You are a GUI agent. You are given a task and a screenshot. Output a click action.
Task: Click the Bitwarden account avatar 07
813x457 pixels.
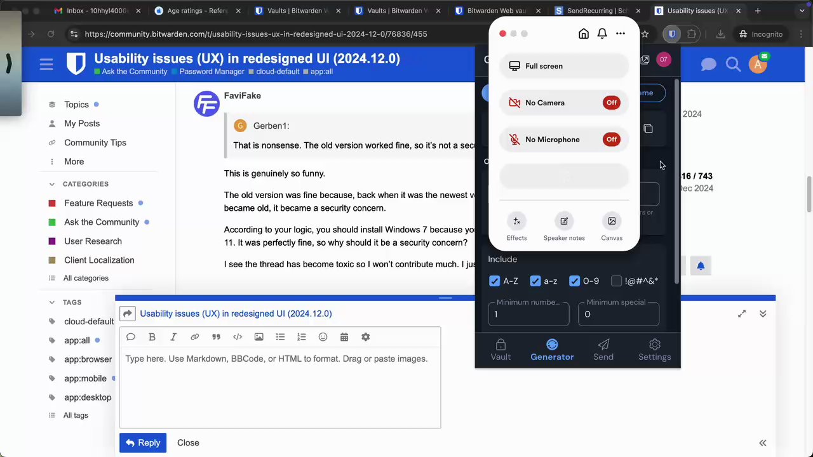coord(663,60)
